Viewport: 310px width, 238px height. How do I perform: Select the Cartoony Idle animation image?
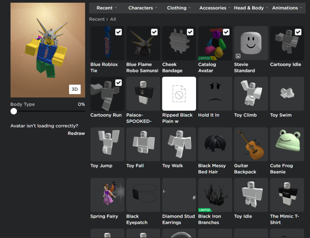tap(287, 43)
